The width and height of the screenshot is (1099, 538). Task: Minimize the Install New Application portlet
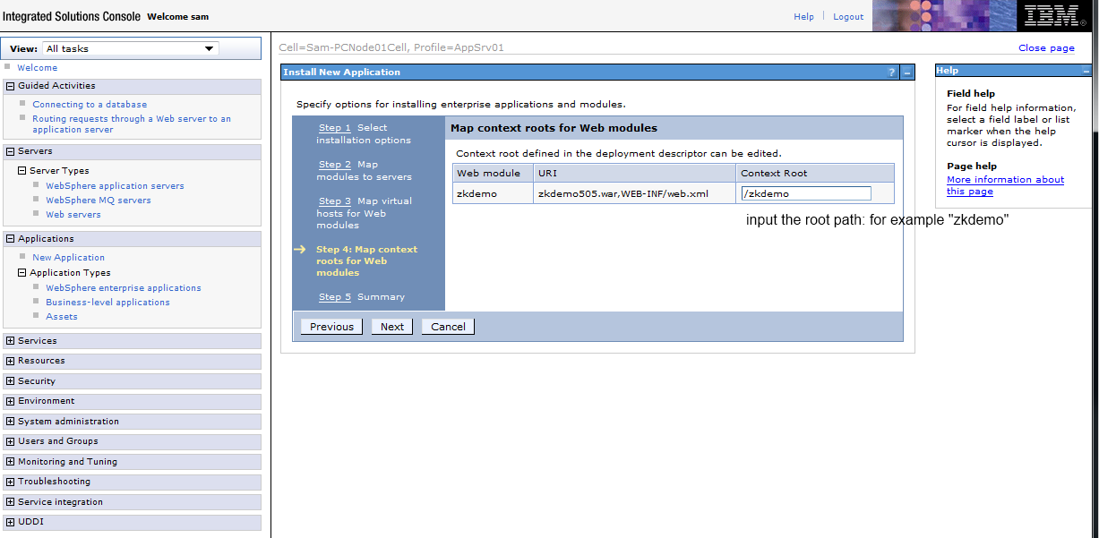click(x=907, y=73)
